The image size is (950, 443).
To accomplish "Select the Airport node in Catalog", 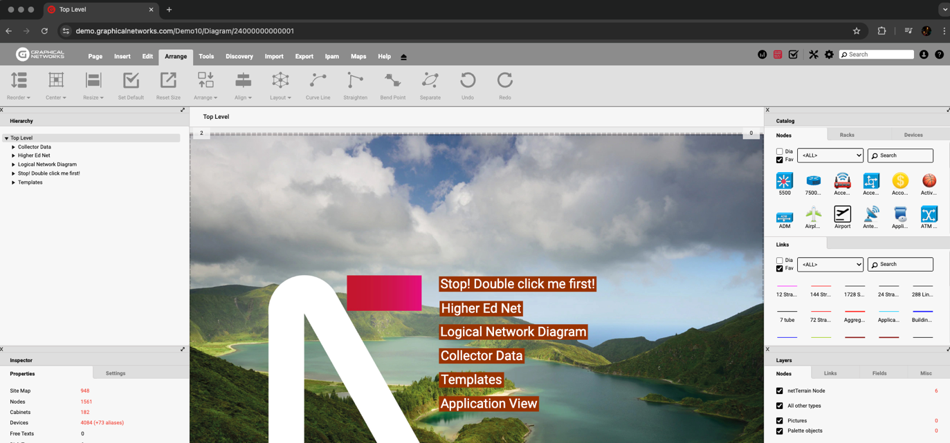I will [x=842, y=215].
